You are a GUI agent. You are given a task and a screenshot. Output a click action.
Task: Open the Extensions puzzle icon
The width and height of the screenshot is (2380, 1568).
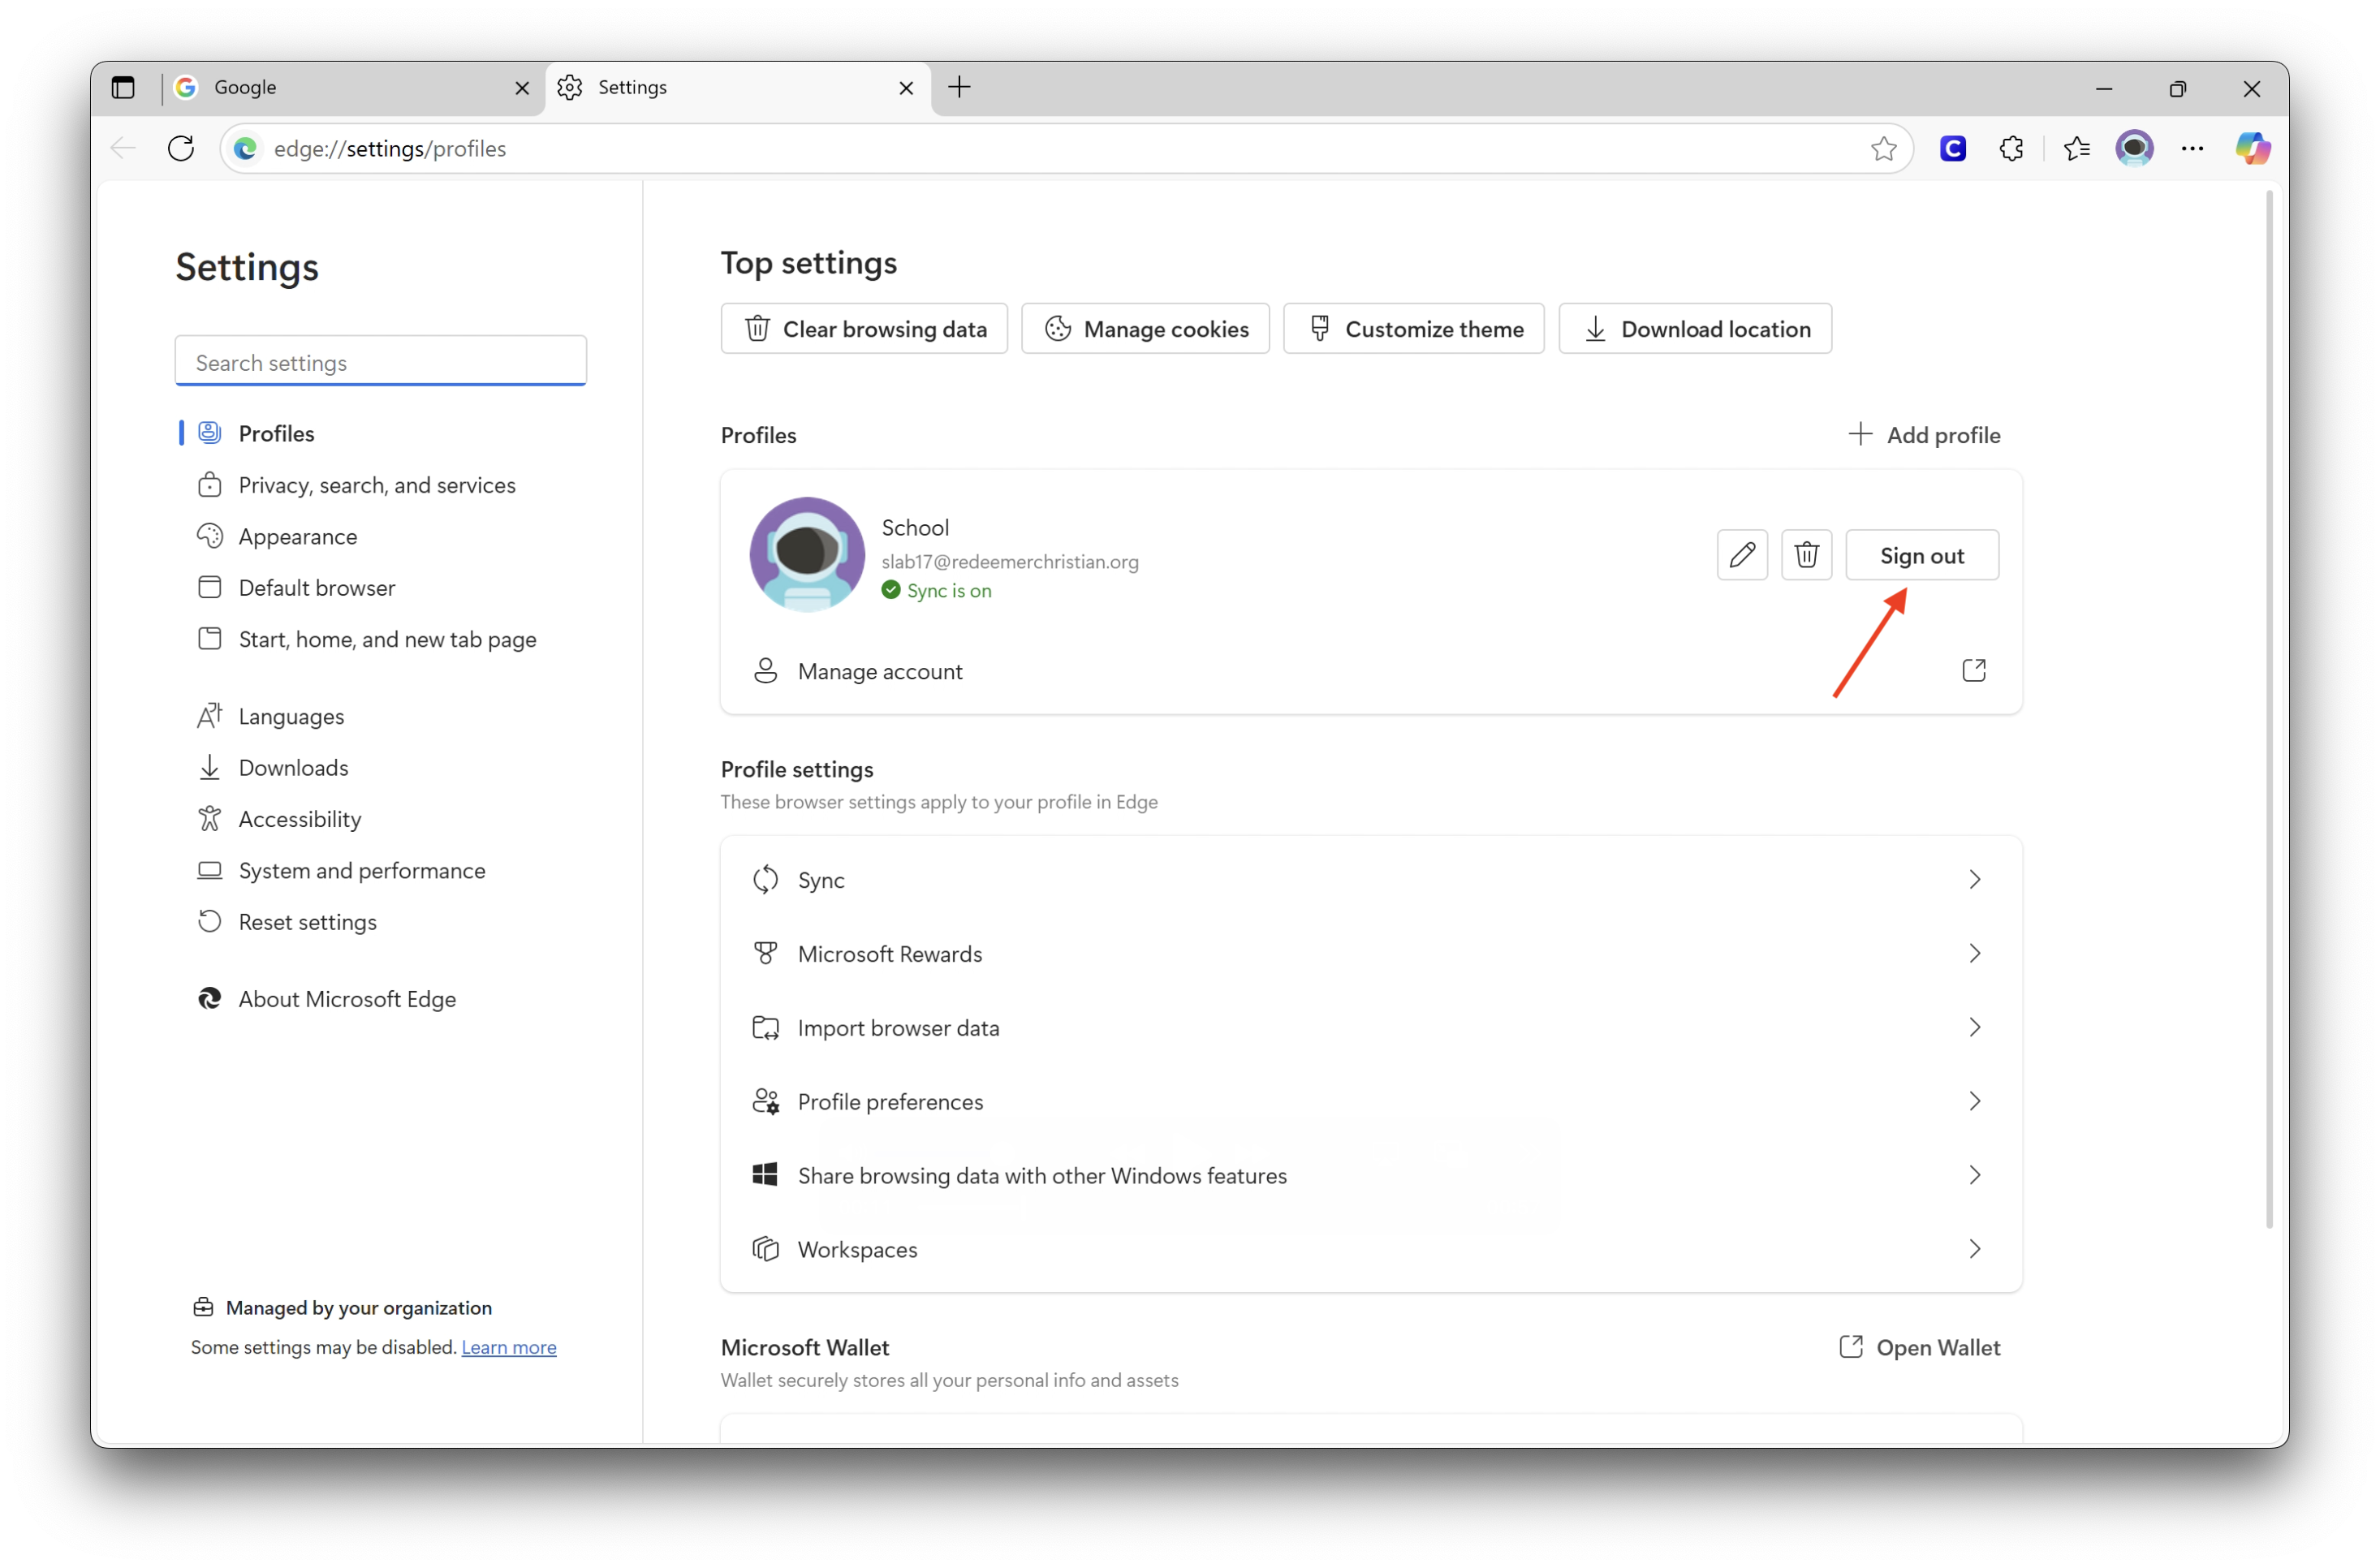coord(2011,148)
